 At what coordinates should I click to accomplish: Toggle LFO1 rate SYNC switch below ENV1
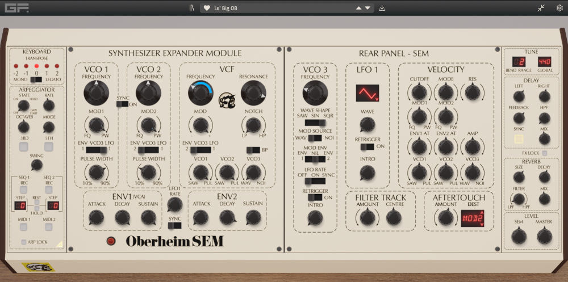click(x=174, y=225)
